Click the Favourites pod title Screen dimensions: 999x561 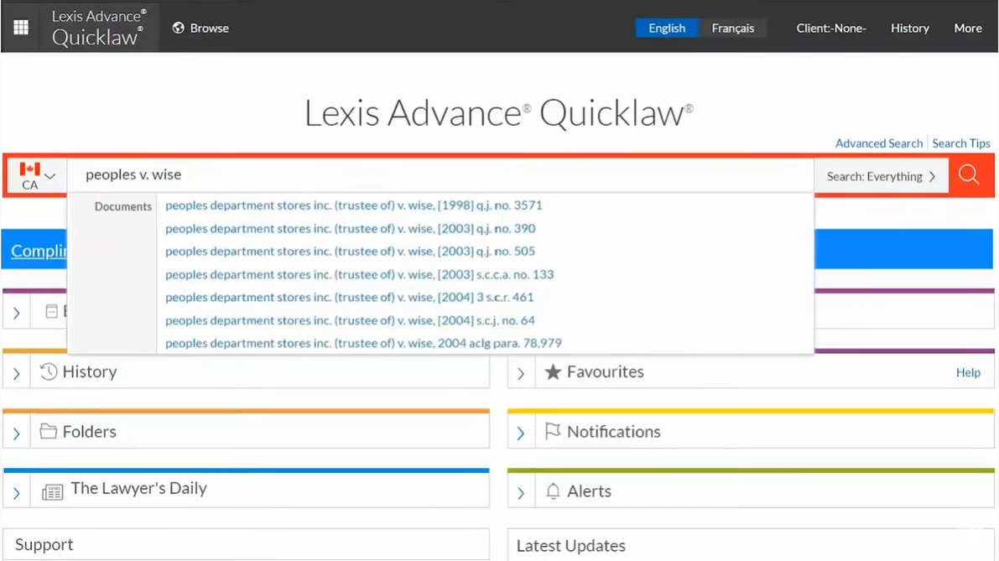click(x=606, y=371)
